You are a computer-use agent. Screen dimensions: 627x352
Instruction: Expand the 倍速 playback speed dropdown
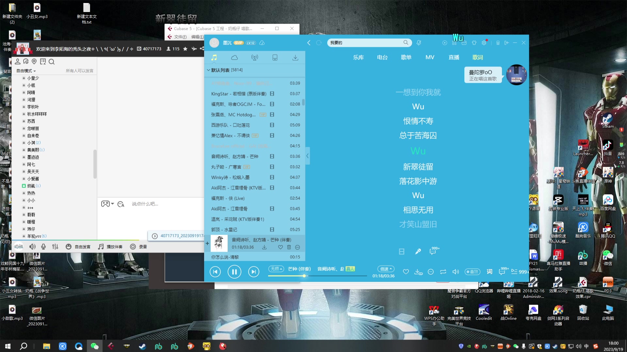coord(386,269)
